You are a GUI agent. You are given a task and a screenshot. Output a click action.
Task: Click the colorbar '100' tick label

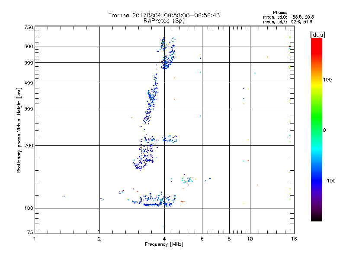click(327, 80)
